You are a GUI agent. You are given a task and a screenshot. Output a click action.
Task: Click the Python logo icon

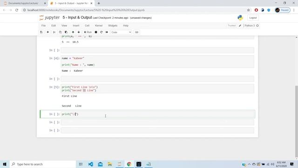coord(240,18)
